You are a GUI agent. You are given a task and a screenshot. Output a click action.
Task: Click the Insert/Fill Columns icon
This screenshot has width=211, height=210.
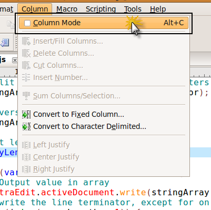(x=26, y=42)
